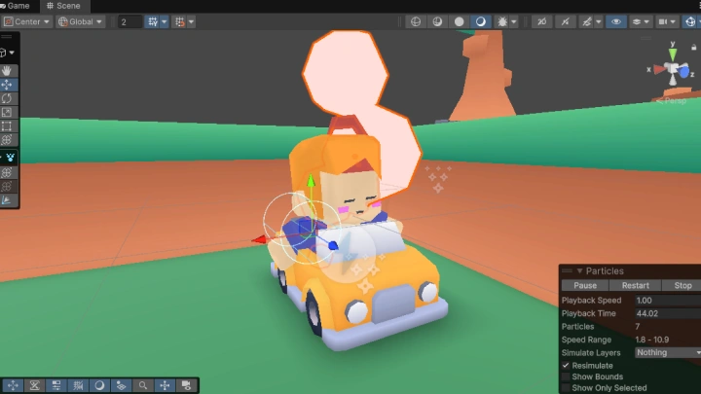Click the Playback Time field showing 44.02
Viewport: 701px width, 394px height.
pyautogui.click(x=668, y=313)
